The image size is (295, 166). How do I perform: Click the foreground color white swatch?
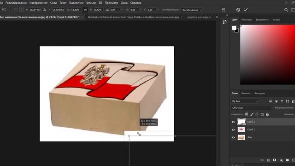point(234,28)
